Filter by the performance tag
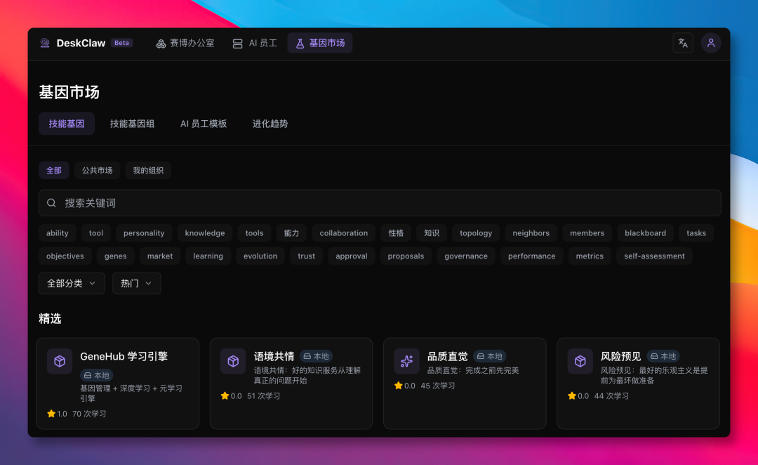The height and width of the screenshot is (465, 758). click(x=532, y=256)
